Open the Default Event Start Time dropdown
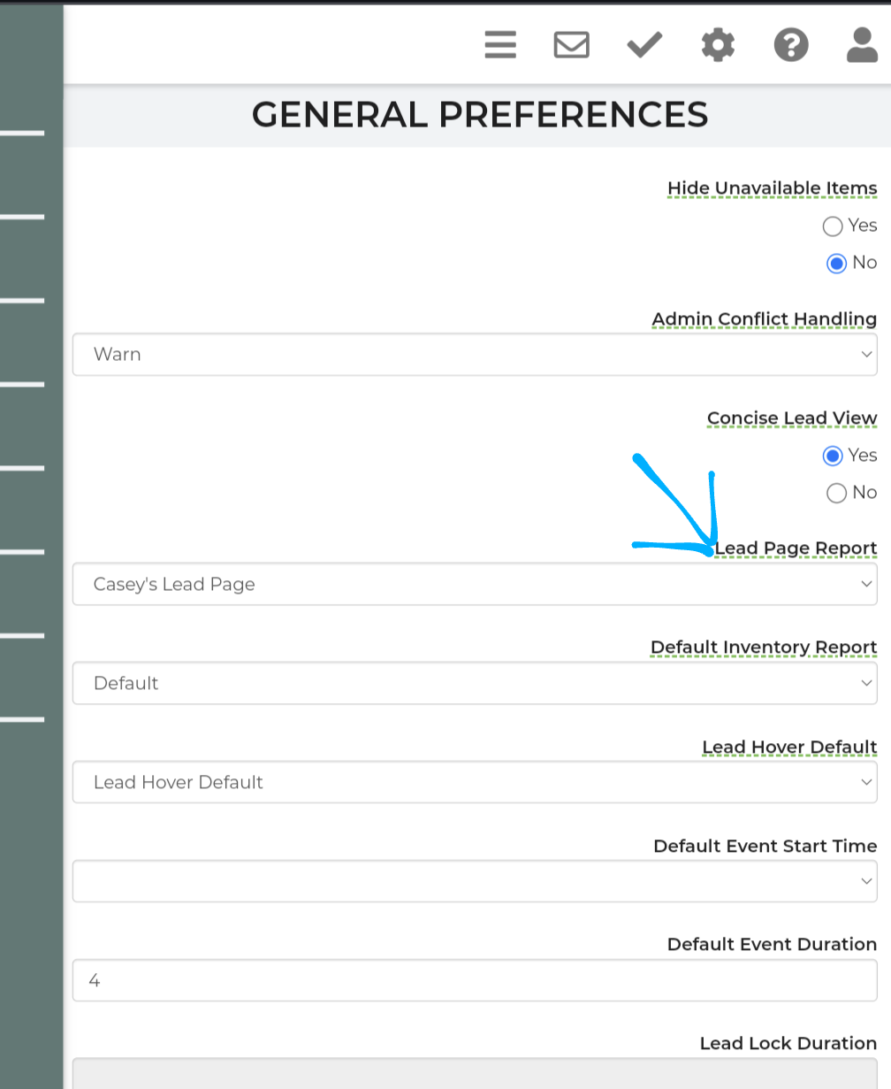Viewport: 891px width, 1089px height. point(475,882)
